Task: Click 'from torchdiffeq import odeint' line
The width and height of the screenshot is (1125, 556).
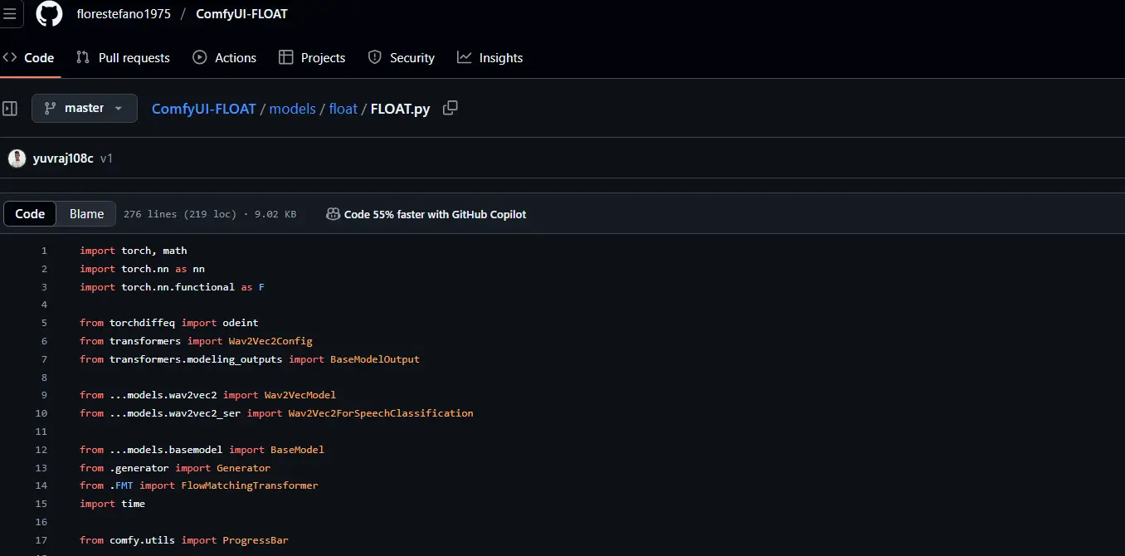Action: coord(169,323)
